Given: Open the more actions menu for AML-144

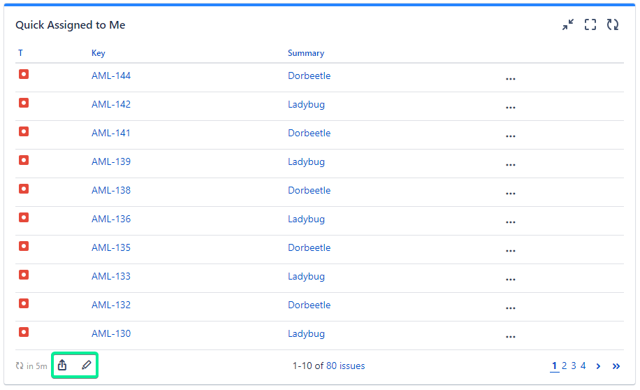Looking at the screenshot, I should point(510,79).
